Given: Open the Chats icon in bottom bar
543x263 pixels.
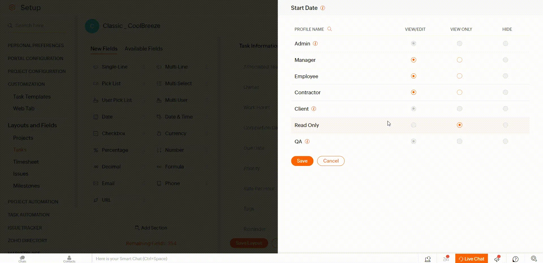Looking at the screenshot, I should [22, 258].
